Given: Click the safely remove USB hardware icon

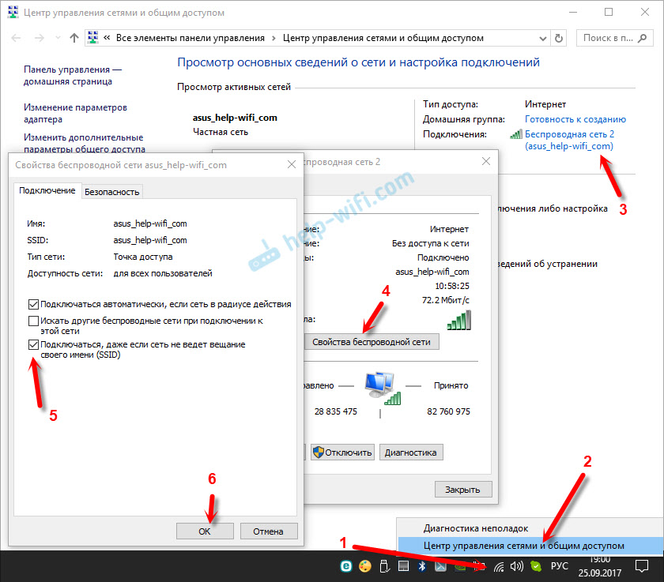Looking at the screenshot, I should (x=384, y=566).
